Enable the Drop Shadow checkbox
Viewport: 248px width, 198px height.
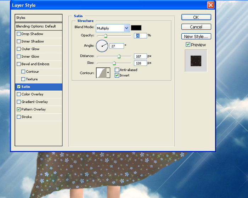[x=18, y=34]
